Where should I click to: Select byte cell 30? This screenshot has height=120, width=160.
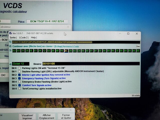[117, 51]
